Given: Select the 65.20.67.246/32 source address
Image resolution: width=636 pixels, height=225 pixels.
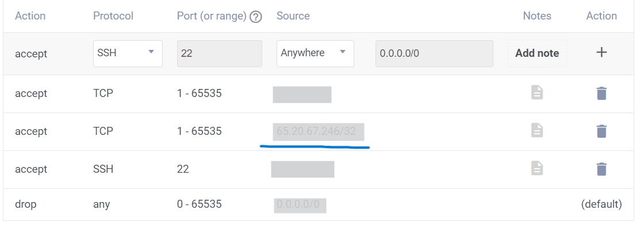Looking at the screenshot, I should coord(316,131).
